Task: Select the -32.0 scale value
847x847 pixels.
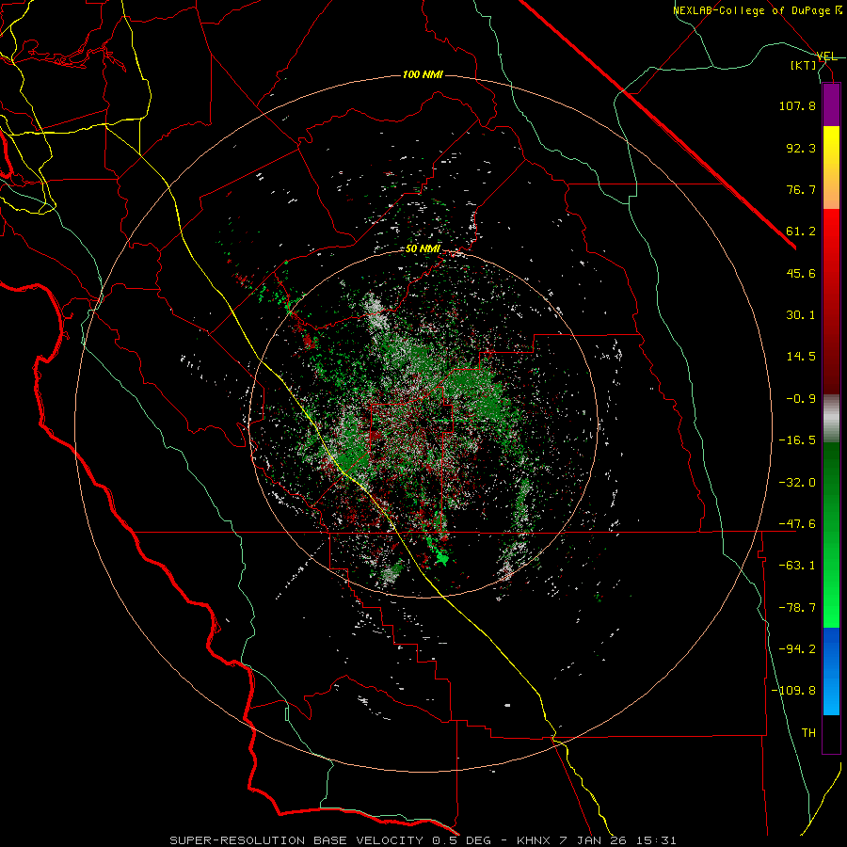Action: tap(797, 483)
